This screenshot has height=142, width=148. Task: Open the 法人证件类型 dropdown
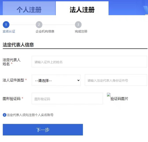[x=56, y=80]
